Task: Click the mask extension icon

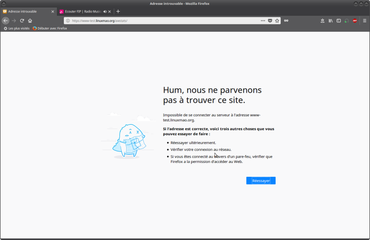Action: tap(286, 21)
